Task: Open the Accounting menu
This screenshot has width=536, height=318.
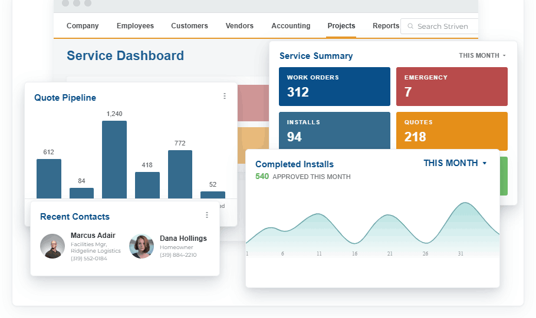Action: pos(291,26)
